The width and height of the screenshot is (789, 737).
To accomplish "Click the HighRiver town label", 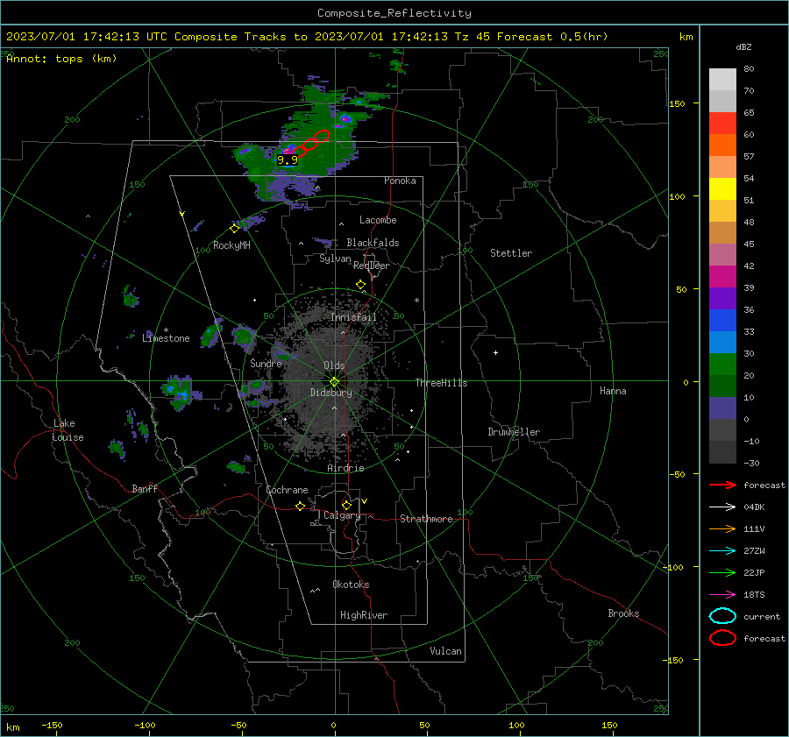I will click(364, 615).
